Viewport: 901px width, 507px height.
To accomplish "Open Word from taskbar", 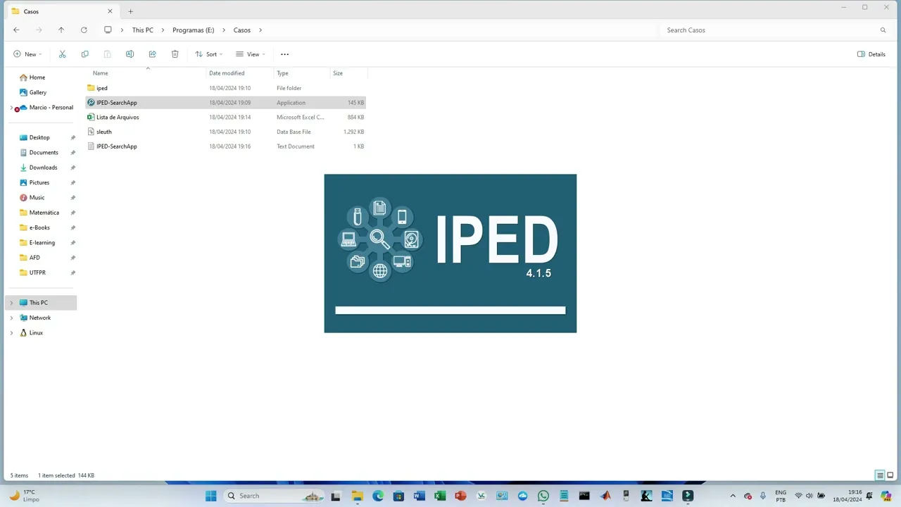I will 420,496.
